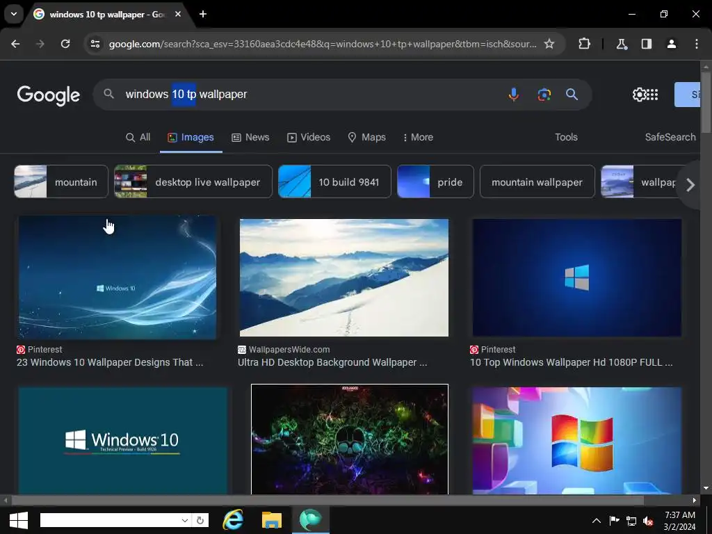This screenshot has width=712, height=534.
Task: Open the Action Center flag icon
Action: 614,521
